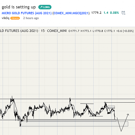Image resolution: width=135 pixels, height=135 pixels.
Task: Click the green 1.4 price change value
Action: [x=106, y=13]
